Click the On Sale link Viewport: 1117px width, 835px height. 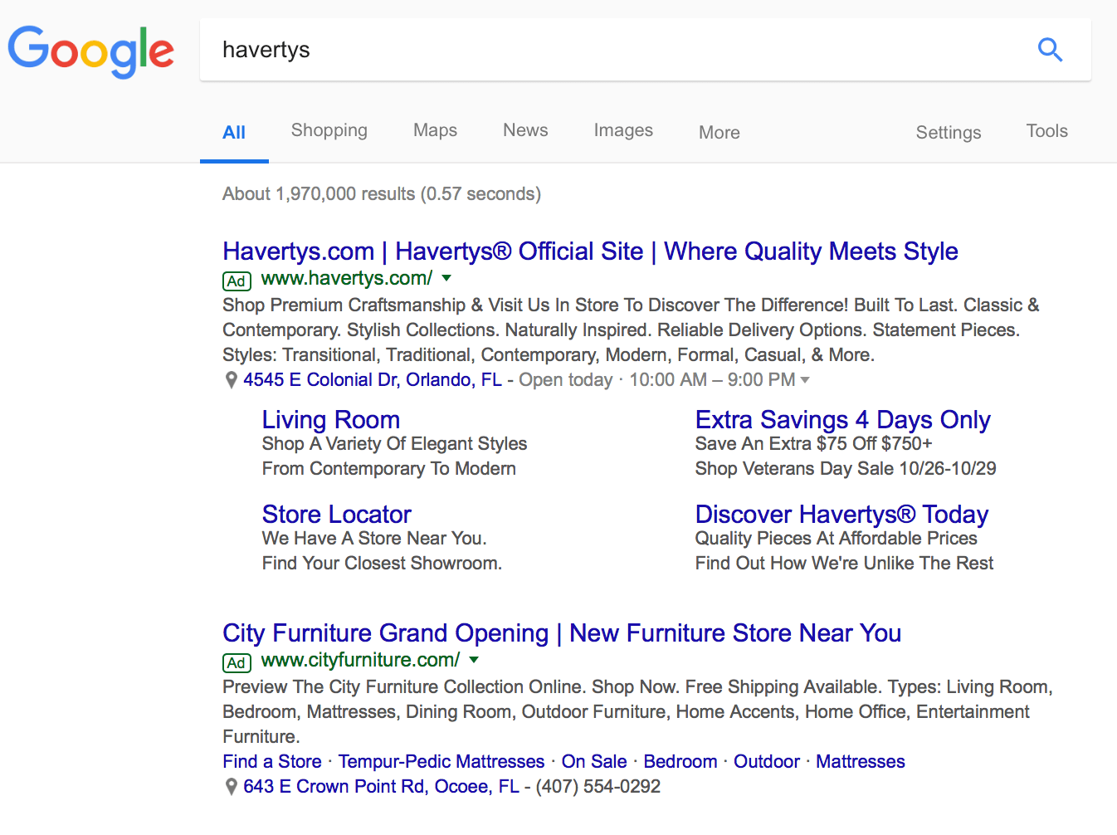click(594, 762)
